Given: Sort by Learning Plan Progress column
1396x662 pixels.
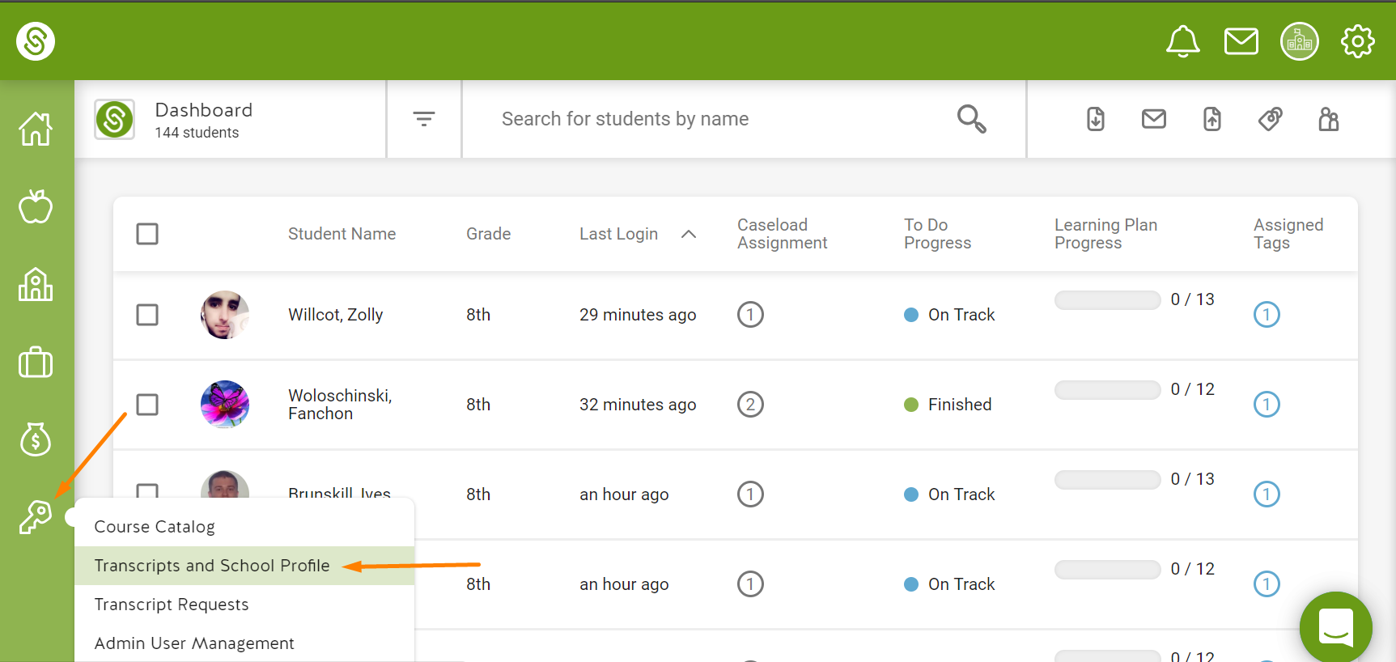Looking at the screenshot, I should pyautogui.click(x=1105, y=234).
